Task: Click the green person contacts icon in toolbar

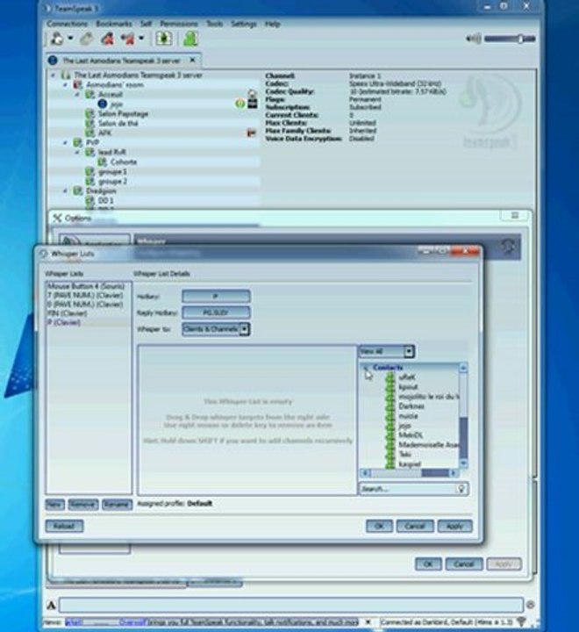Action: (190, 39)
